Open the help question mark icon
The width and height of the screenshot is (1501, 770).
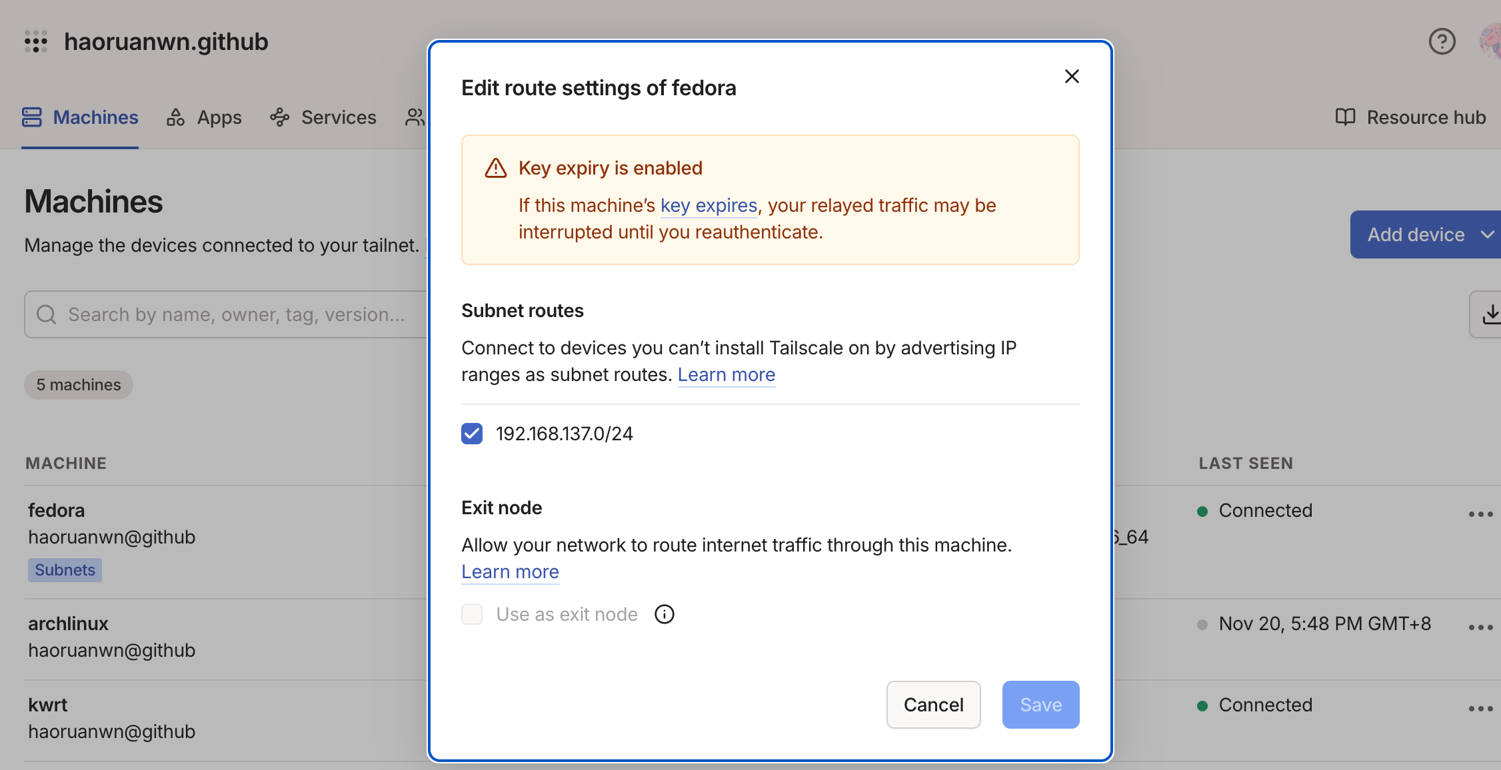click(x=1442, y=41)
